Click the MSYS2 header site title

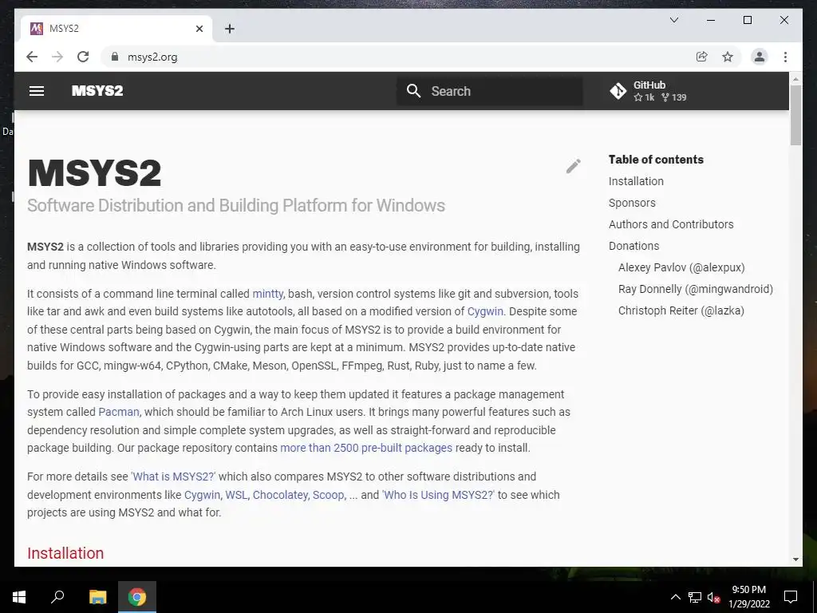click(x=97, y=91)
